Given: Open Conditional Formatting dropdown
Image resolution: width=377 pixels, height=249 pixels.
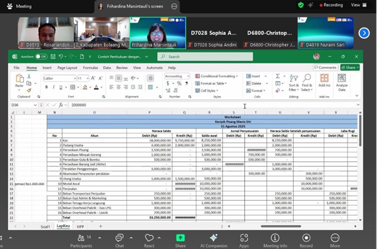Looking at the screenshot, I should [217, 76].
